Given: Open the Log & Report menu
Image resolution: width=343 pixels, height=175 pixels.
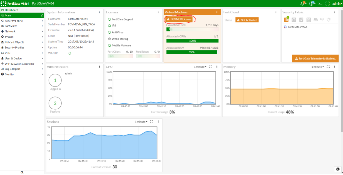Looking at the screenshot, I should tap(22, 69).
